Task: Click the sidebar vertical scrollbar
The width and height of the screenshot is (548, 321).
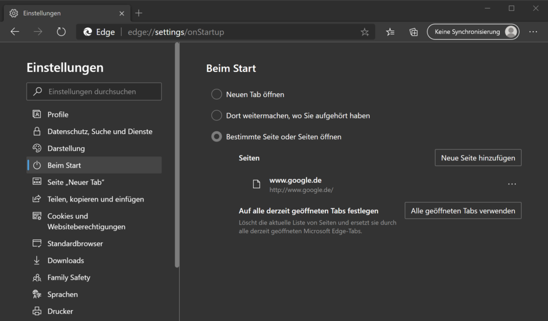Action: pos(177,155)
